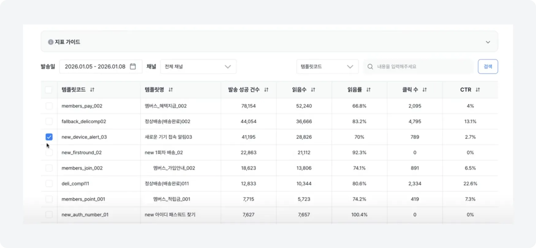Check the fallback_delicomp02 row checkbox
Image resolution: width=536 pixels, height=248 pixels.
[x=49, y=121]
